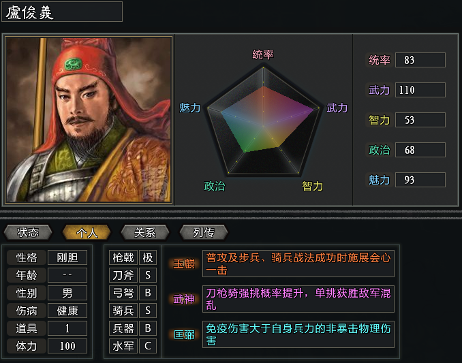Click the 国弼 skill label
Viewport: 462px width, 363px height.
pos(184,334)
